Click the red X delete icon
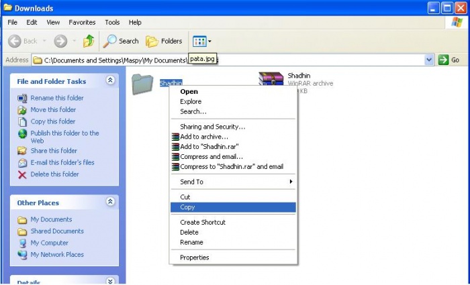Screen dimensions: 470x285 pyautogui.click(x=22, y=174)
